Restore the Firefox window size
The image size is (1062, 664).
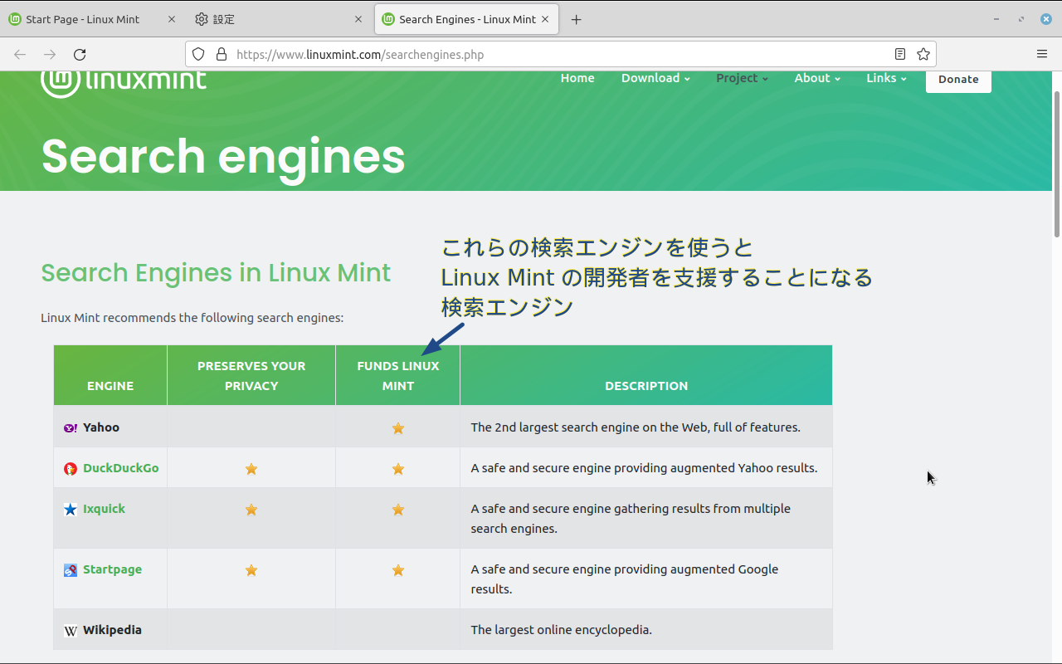click(1021, 19)
